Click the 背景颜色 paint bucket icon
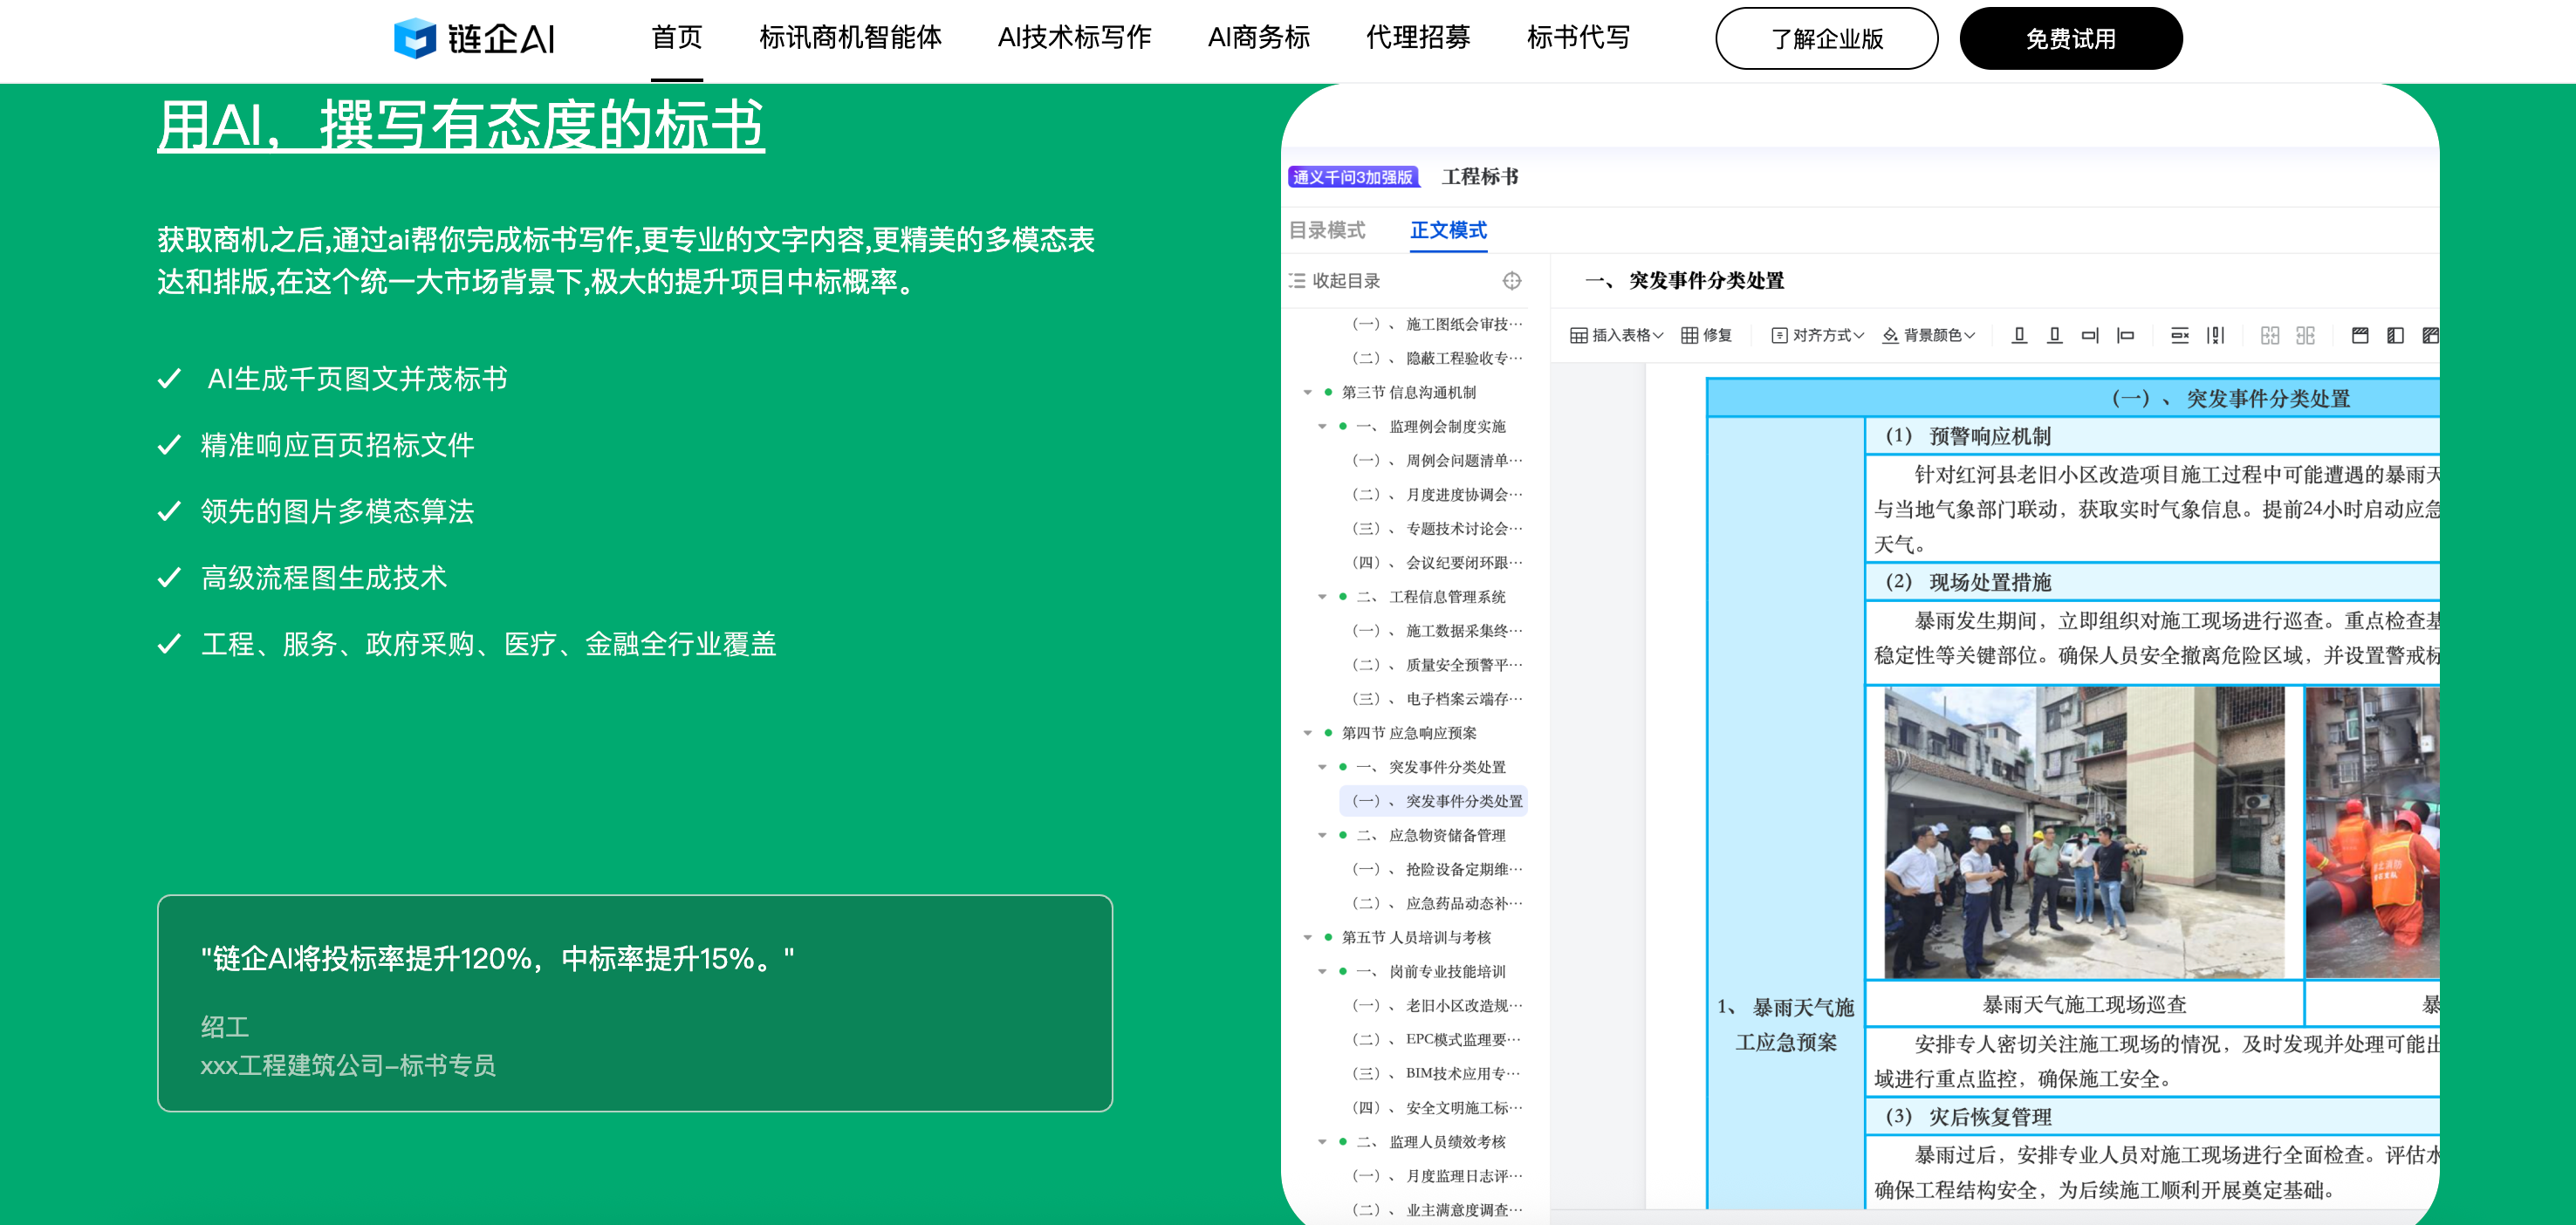Viewport: 2576px width, 1225px height. point(1890,335)
